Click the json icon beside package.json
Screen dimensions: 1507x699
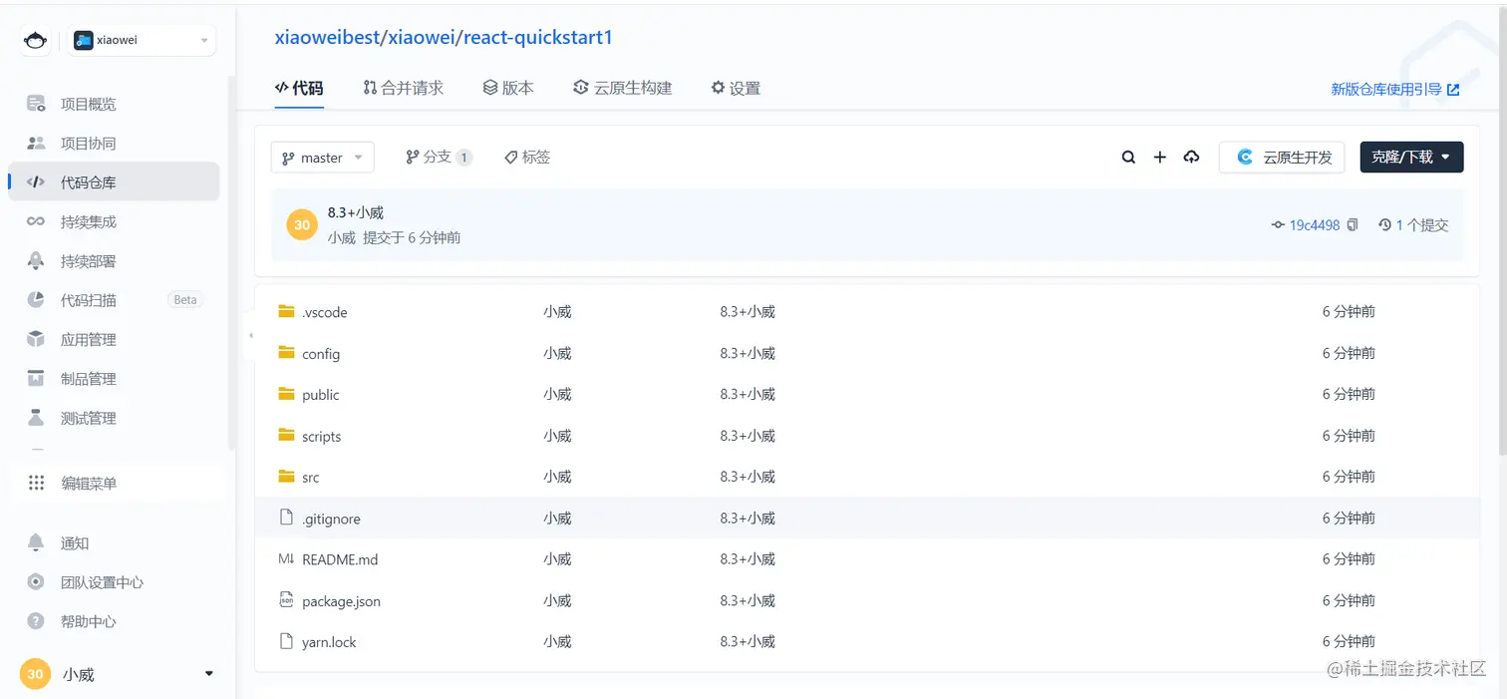click(x=286, y=600)
